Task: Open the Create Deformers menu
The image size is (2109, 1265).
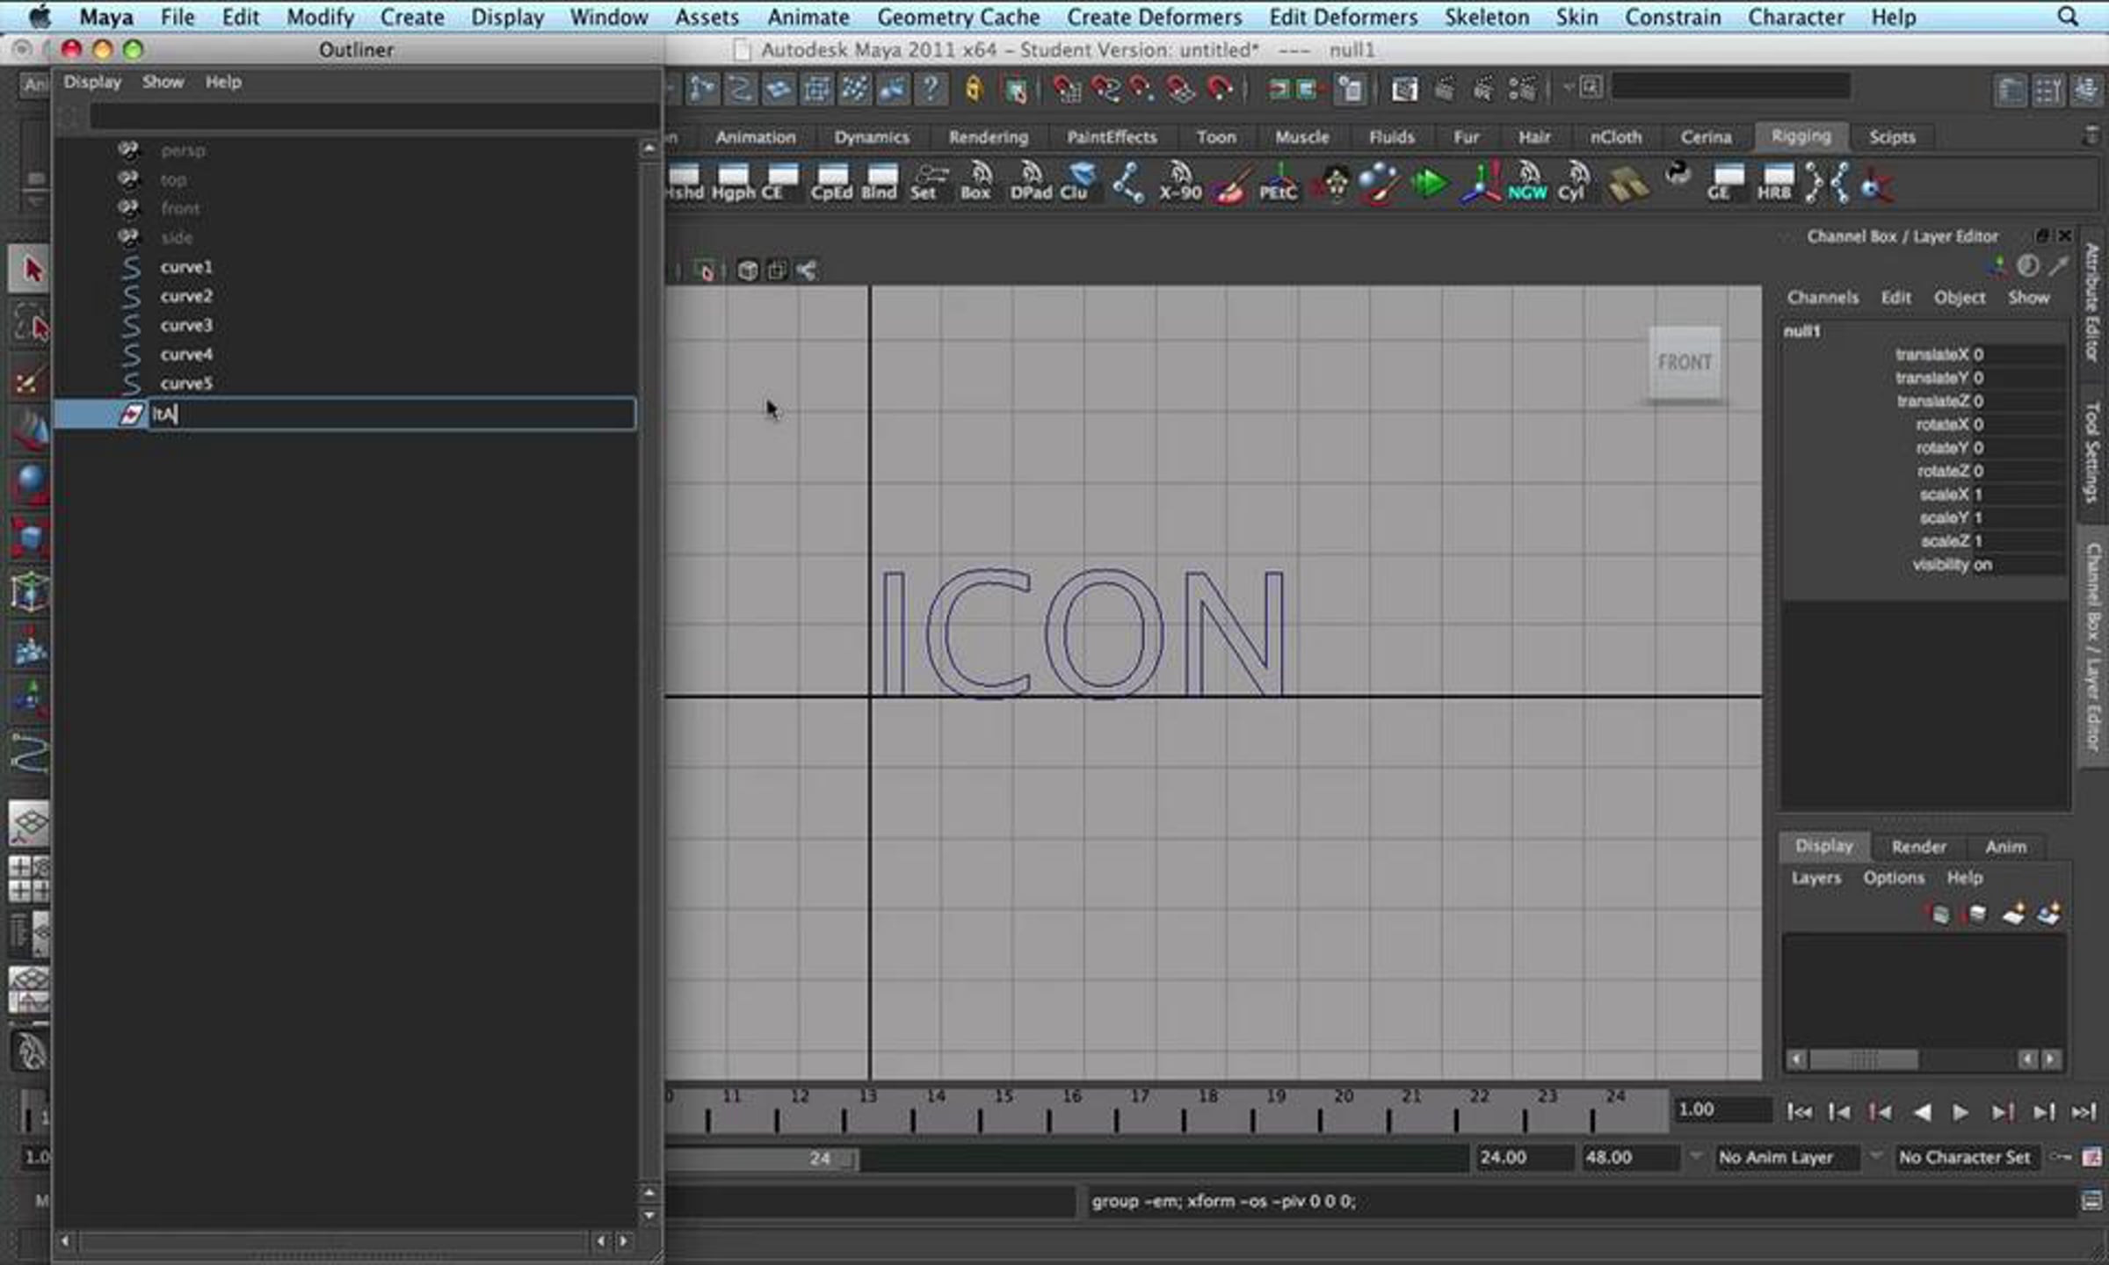Action: 1154,17
